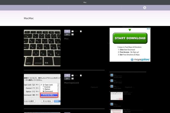This screenshot has width=170, height=113.
Task: Click the blue icon of first sidebar entry
Action: tap(112, 75)
